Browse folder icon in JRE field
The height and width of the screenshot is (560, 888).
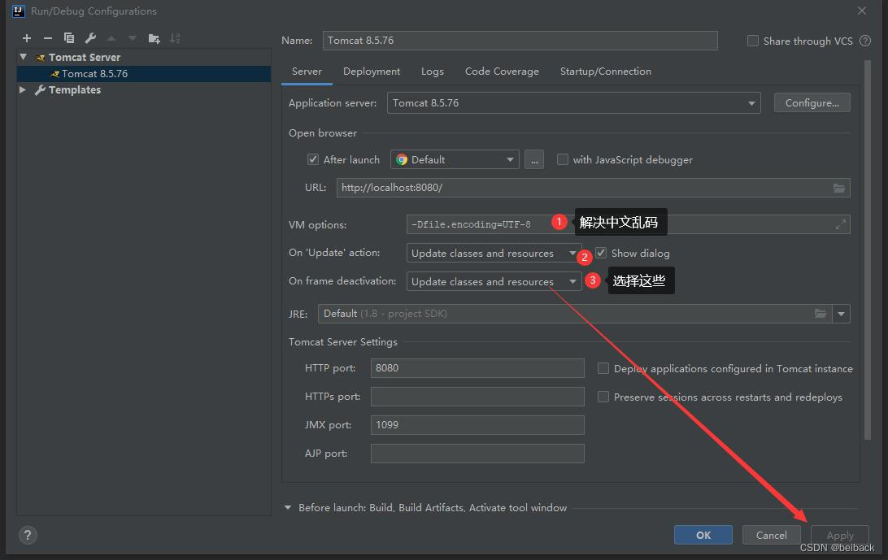[x=820, y=314]
